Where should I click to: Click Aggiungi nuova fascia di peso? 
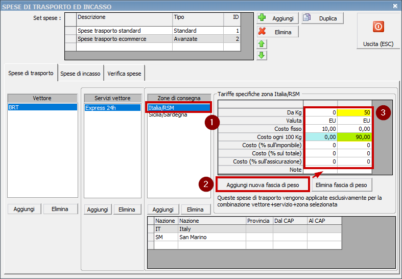point(263,185)
